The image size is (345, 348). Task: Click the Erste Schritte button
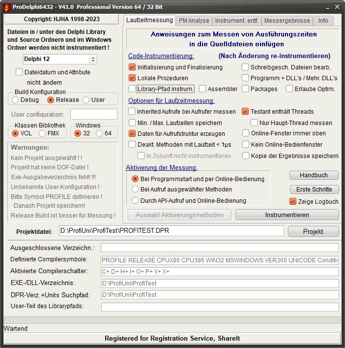coord(314,190)
